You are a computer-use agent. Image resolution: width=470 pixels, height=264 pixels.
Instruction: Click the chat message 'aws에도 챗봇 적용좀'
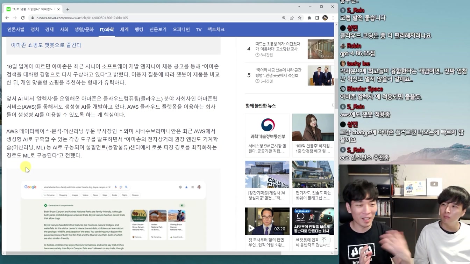pyautogui.click(x=365, y=115)
